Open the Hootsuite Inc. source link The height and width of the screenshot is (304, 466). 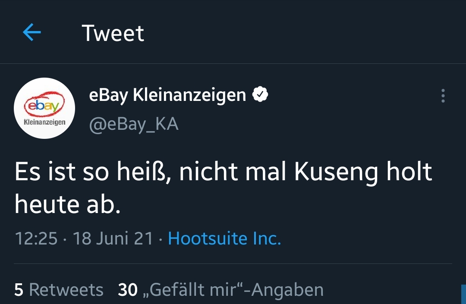tap(224, 238)
